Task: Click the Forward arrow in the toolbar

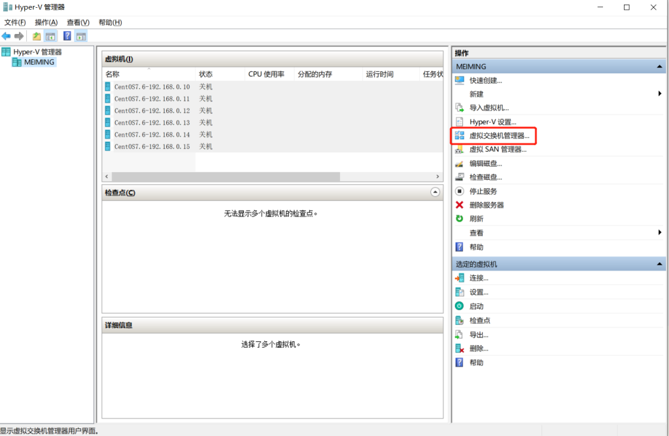Action: [x=19, y=36]
